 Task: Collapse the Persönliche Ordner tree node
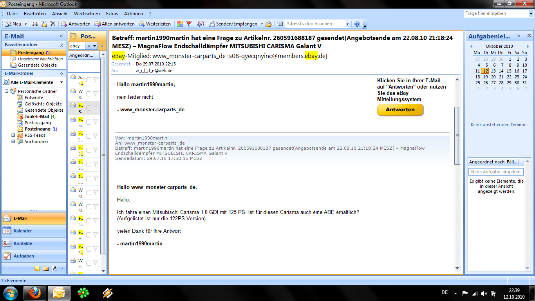pos(7,91)
